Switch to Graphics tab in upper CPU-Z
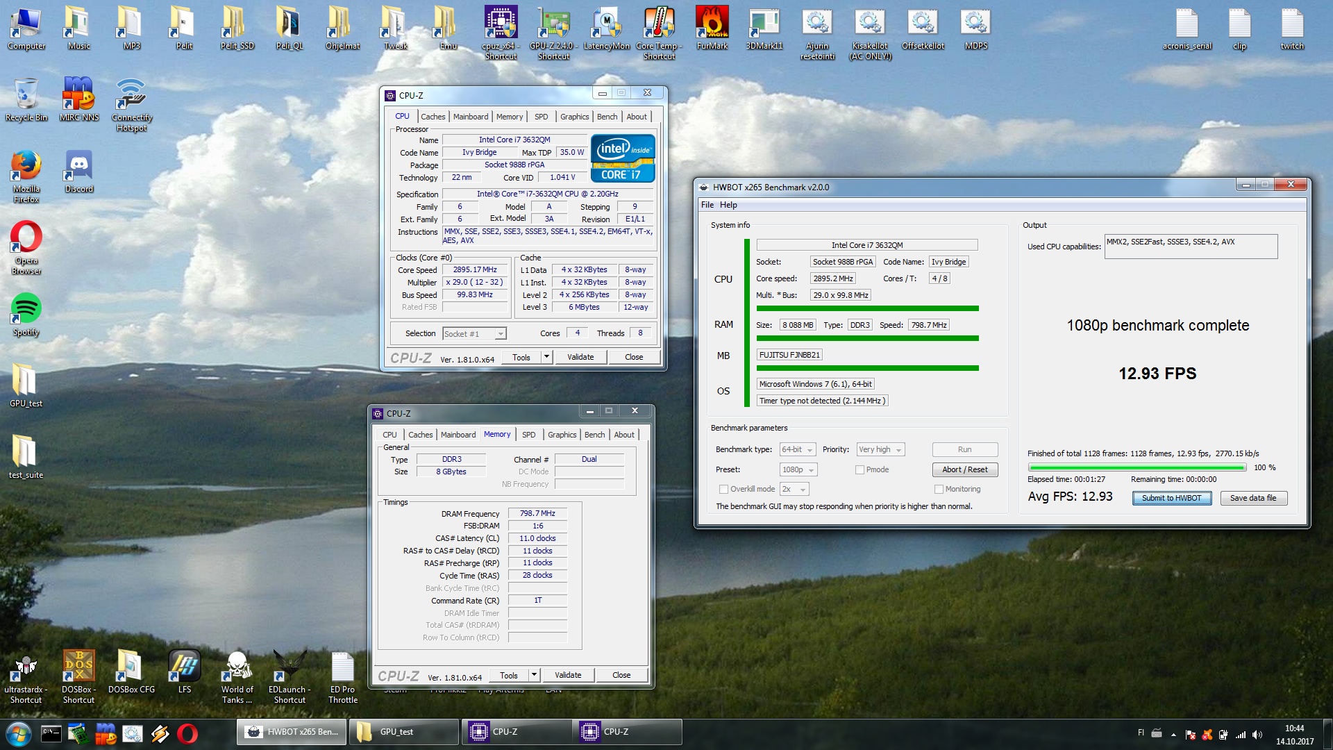 pos(574,117)
